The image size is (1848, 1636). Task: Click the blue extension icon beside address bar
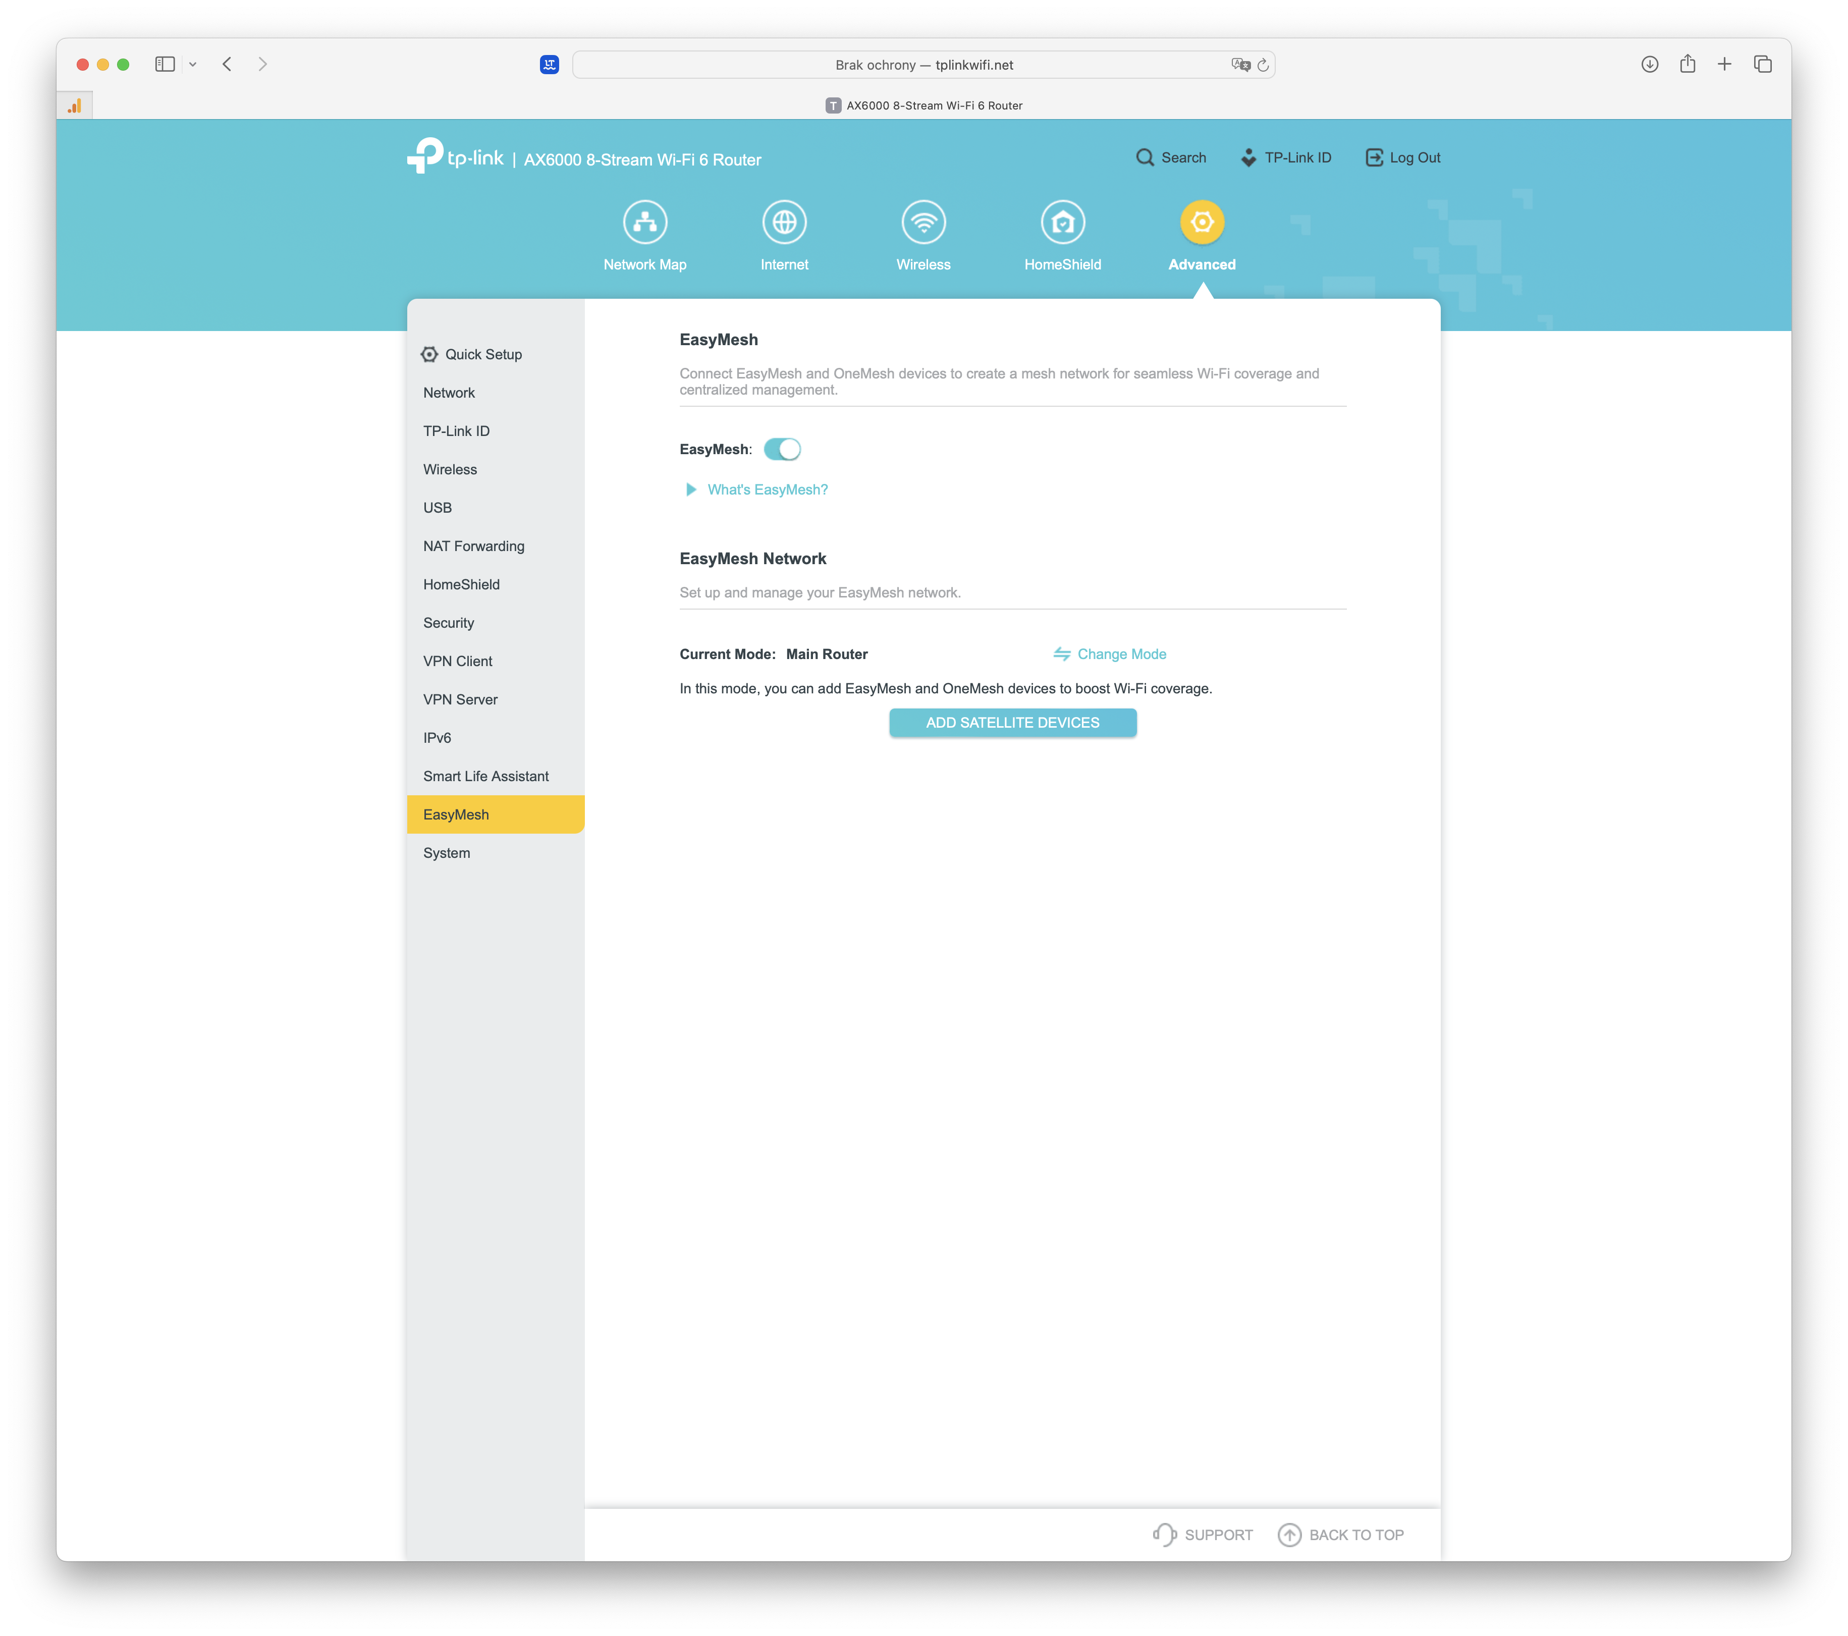(x=549, y=64)
